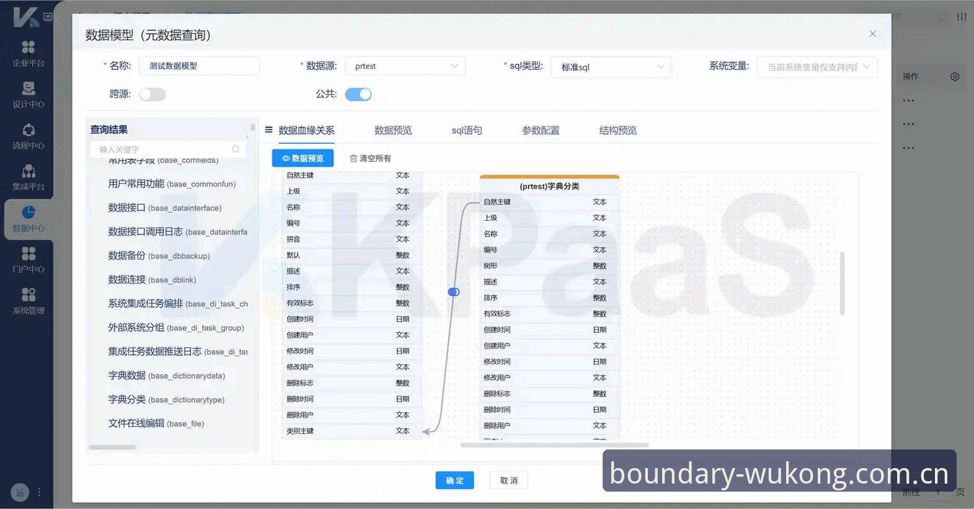Select 数据接口调用日志 in the list
Viewport: 974px width, 509px height.
point(177,231)
